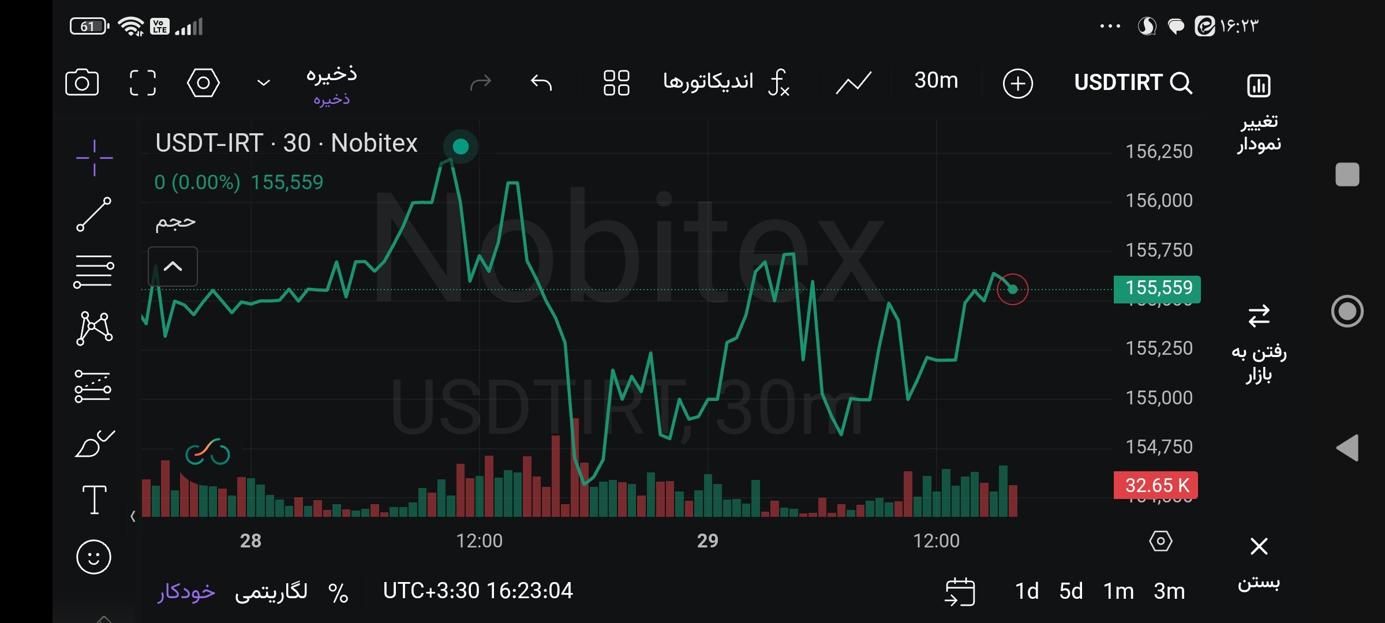Open the indicators (اندیکاتورها) menu
The width and height of the screenshot is (1385, 623).
coord(725,82)
